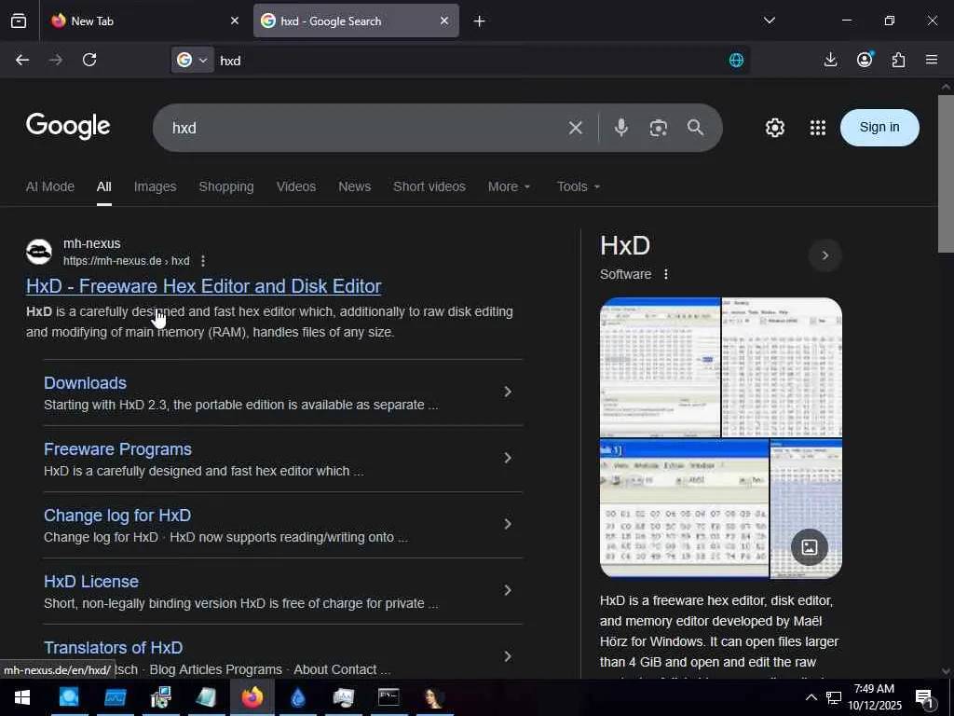
Task: Close the 'hxd - Google Search' tab
Action: point(444,21)
